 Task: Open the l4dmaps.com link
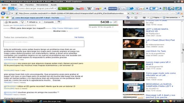pos(66,28)
